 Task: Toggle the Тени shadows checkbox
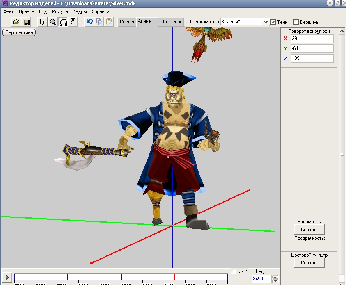coord(273,22)
